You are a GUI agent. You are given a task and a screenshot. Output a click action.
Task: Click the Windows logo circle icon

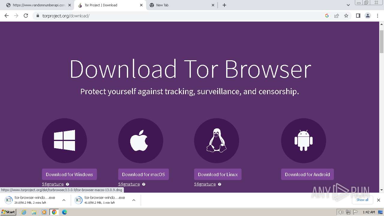point(64,140)
